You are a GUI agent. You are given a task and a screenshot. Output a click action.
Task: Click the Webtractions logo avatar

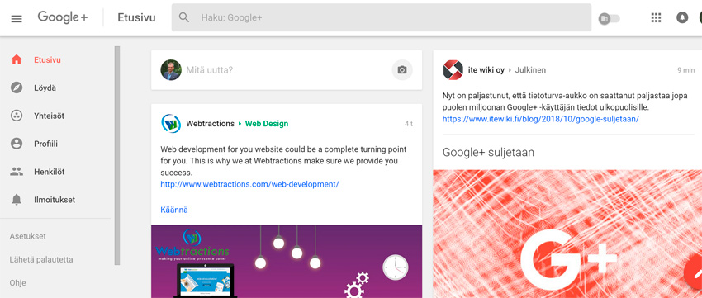[171, 124]
